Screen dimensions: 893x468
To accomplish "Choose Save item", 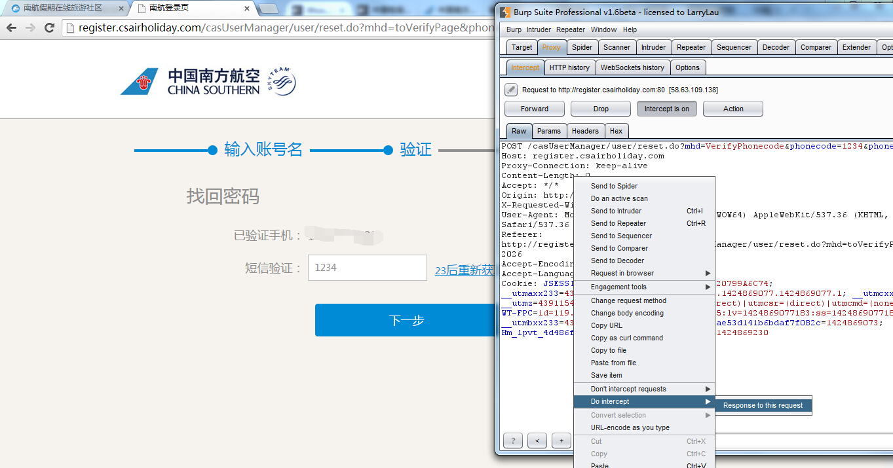I will (644, 375).
